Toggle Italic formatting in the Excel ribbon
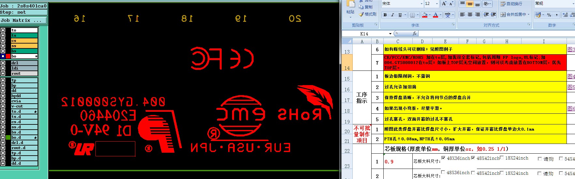This screenshot has height=179, width=575. click(392, 15)
